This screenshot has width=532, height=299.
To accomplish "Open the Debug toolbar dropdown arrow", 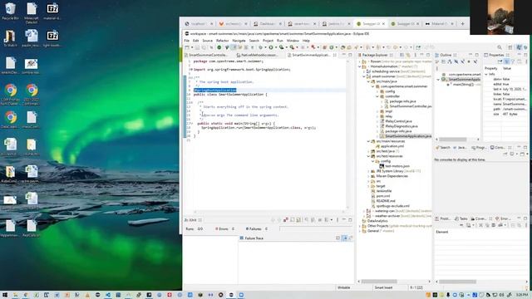I will pos(265,47).
